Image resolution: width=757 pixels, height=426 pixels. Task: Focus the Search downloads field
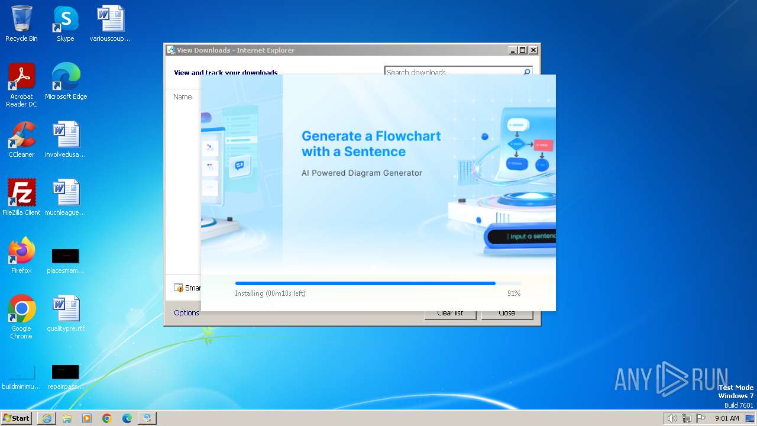click(453, 72)
